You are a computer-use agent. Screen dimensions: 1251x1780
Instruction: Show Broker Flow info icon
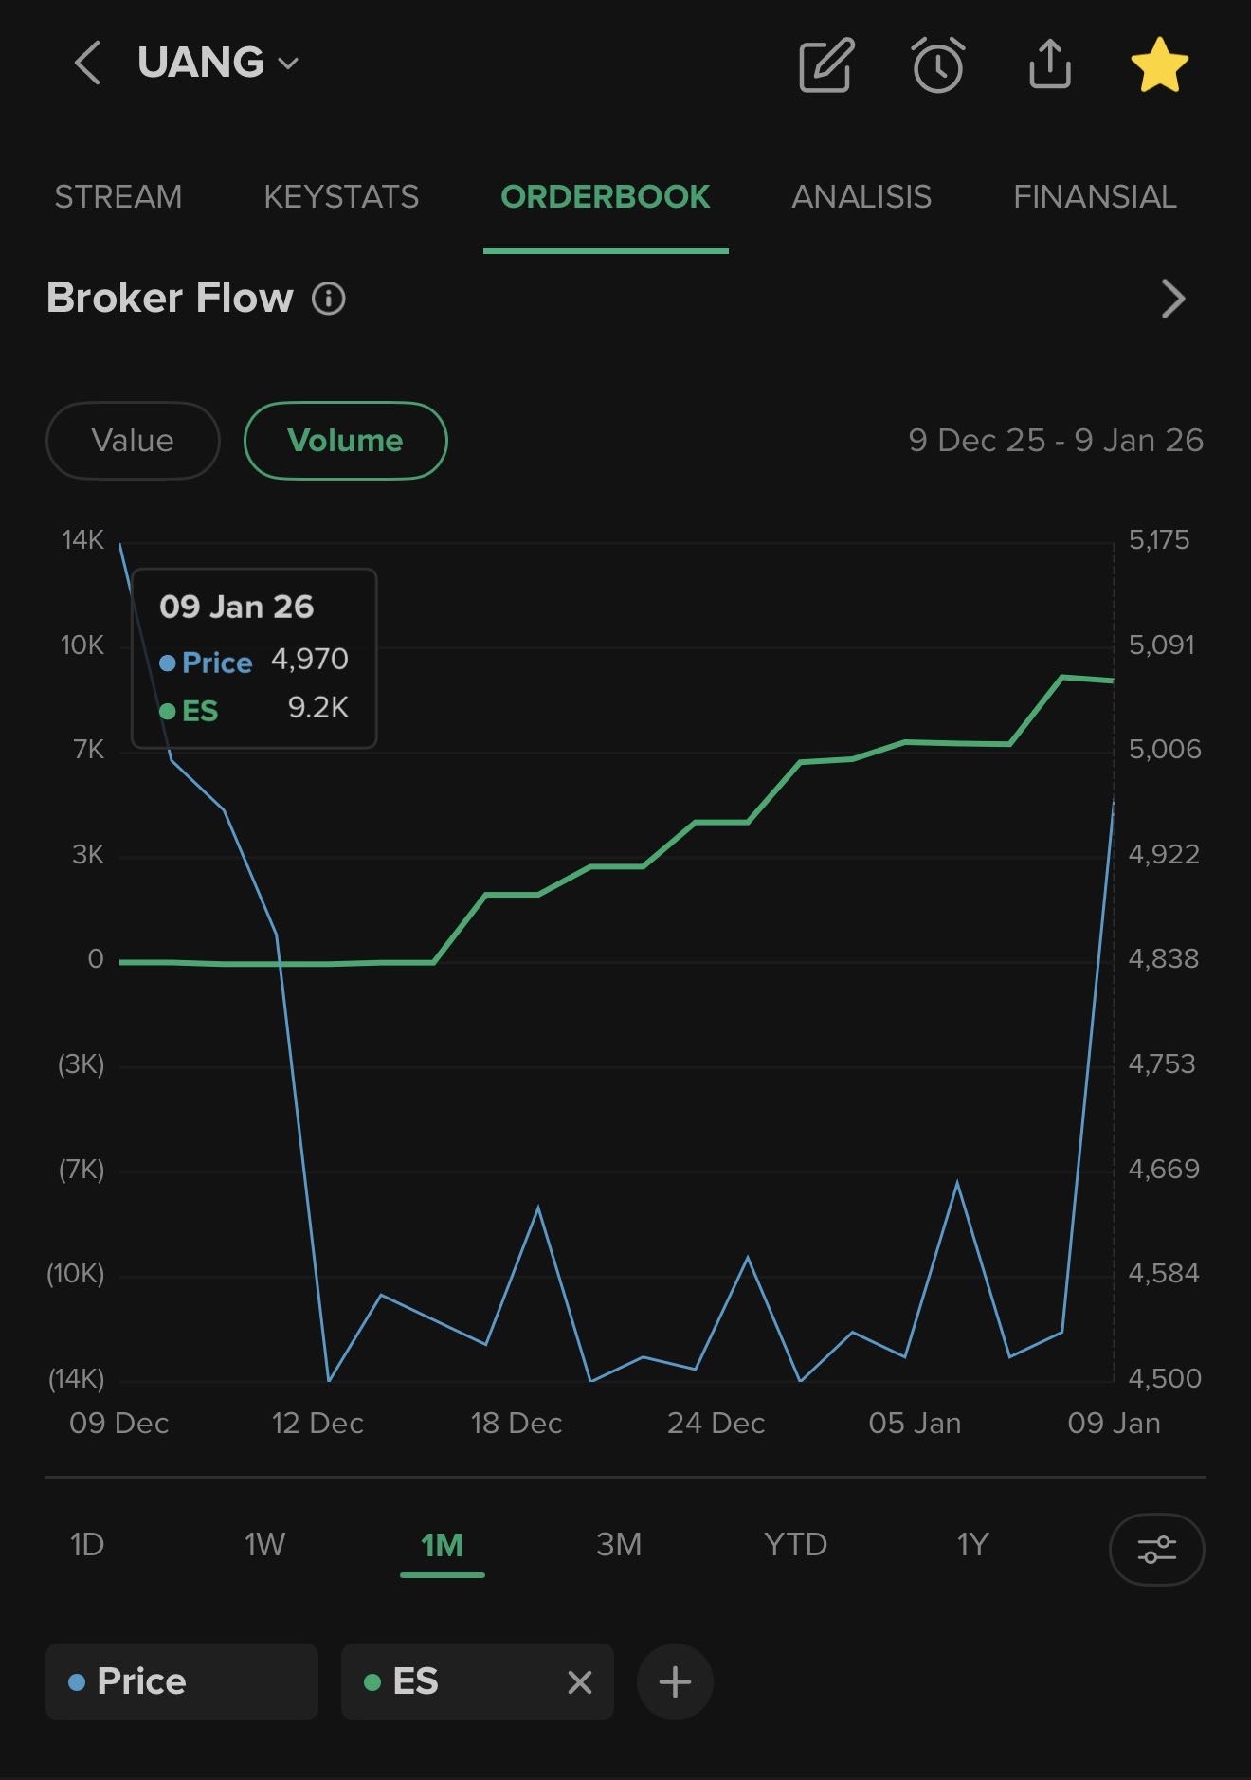coord(329,299)
